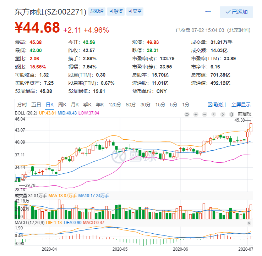Screen dimensions: 262x256
Task: Open the three-dot more options menu
Action: click(208, 11)
